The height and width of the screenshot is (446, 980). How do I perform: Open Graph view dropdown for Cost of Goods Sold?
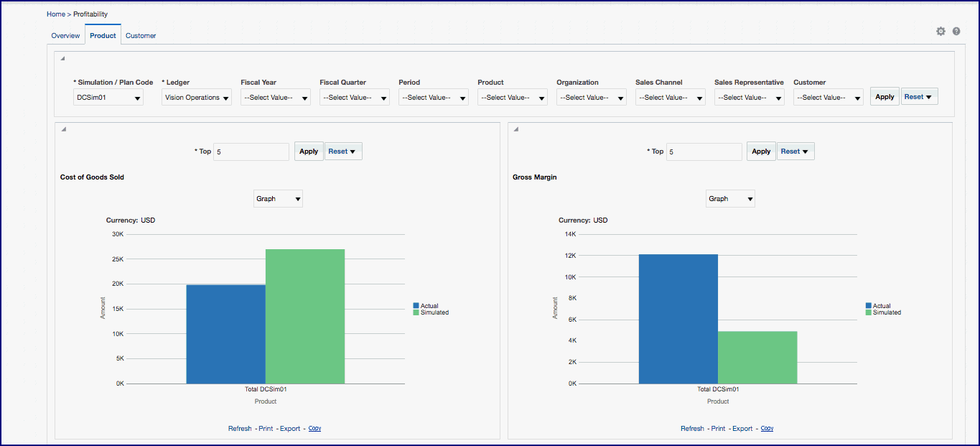(278, 199)
